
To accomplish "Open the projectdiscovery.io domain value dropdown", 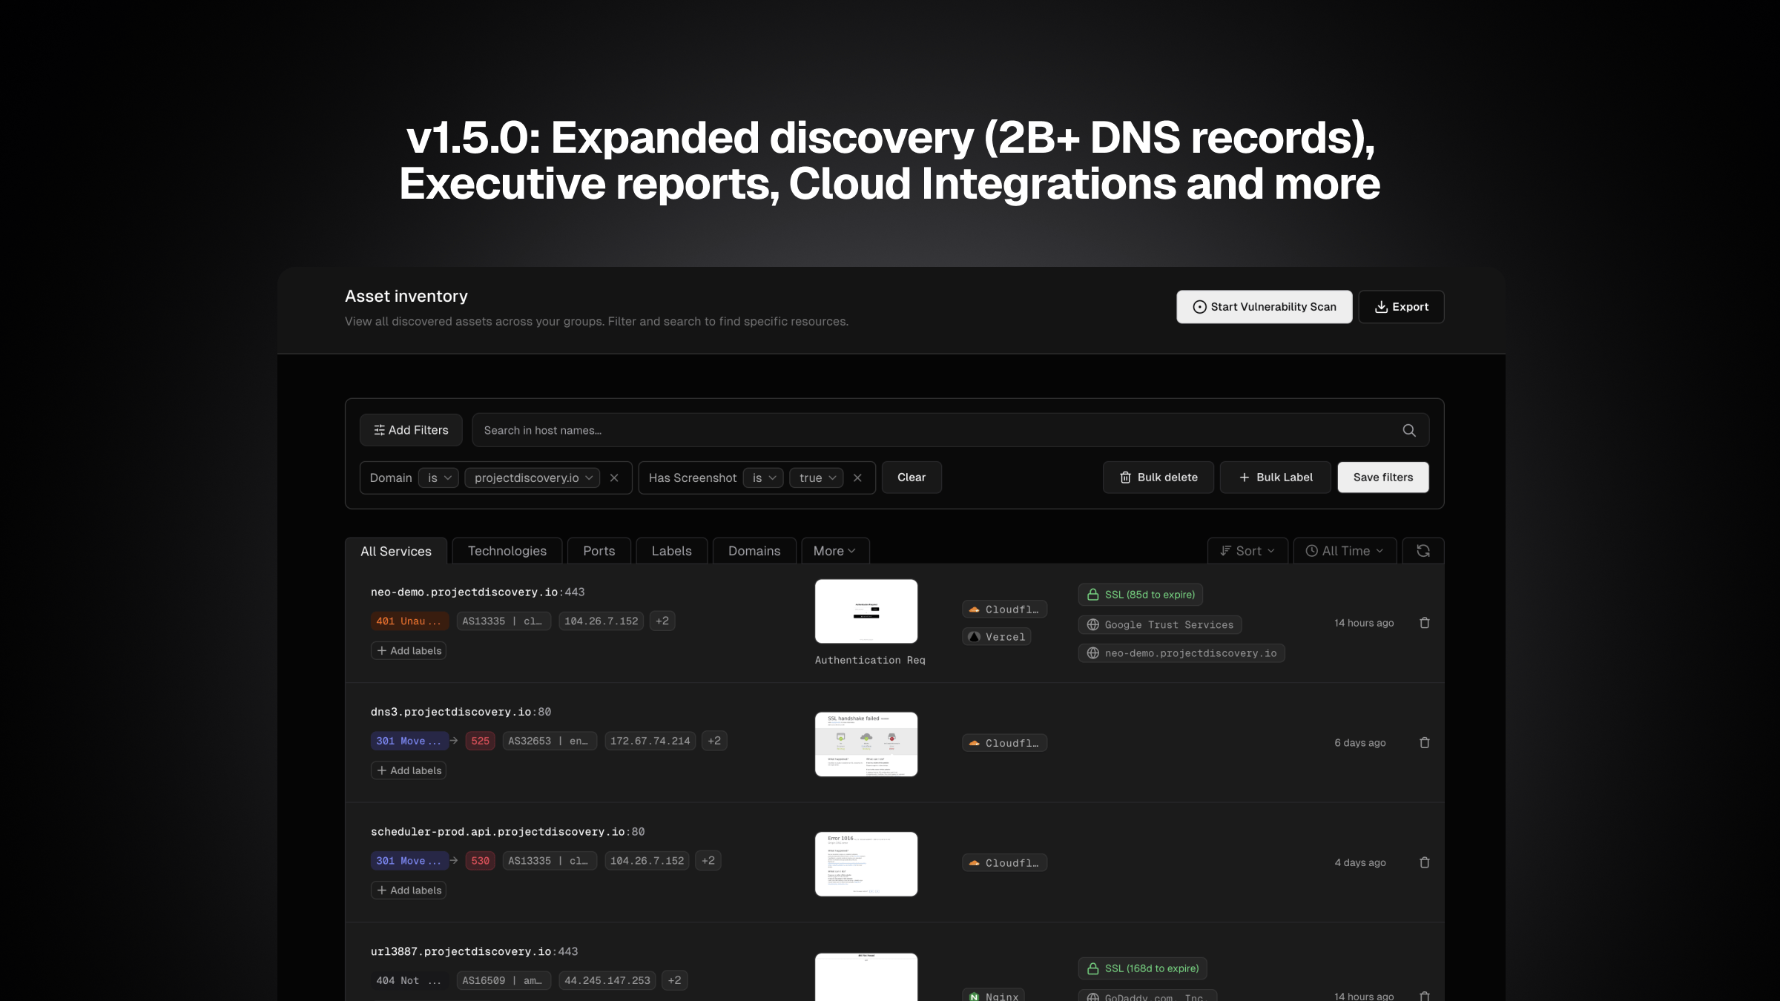I will click(533, 478).
